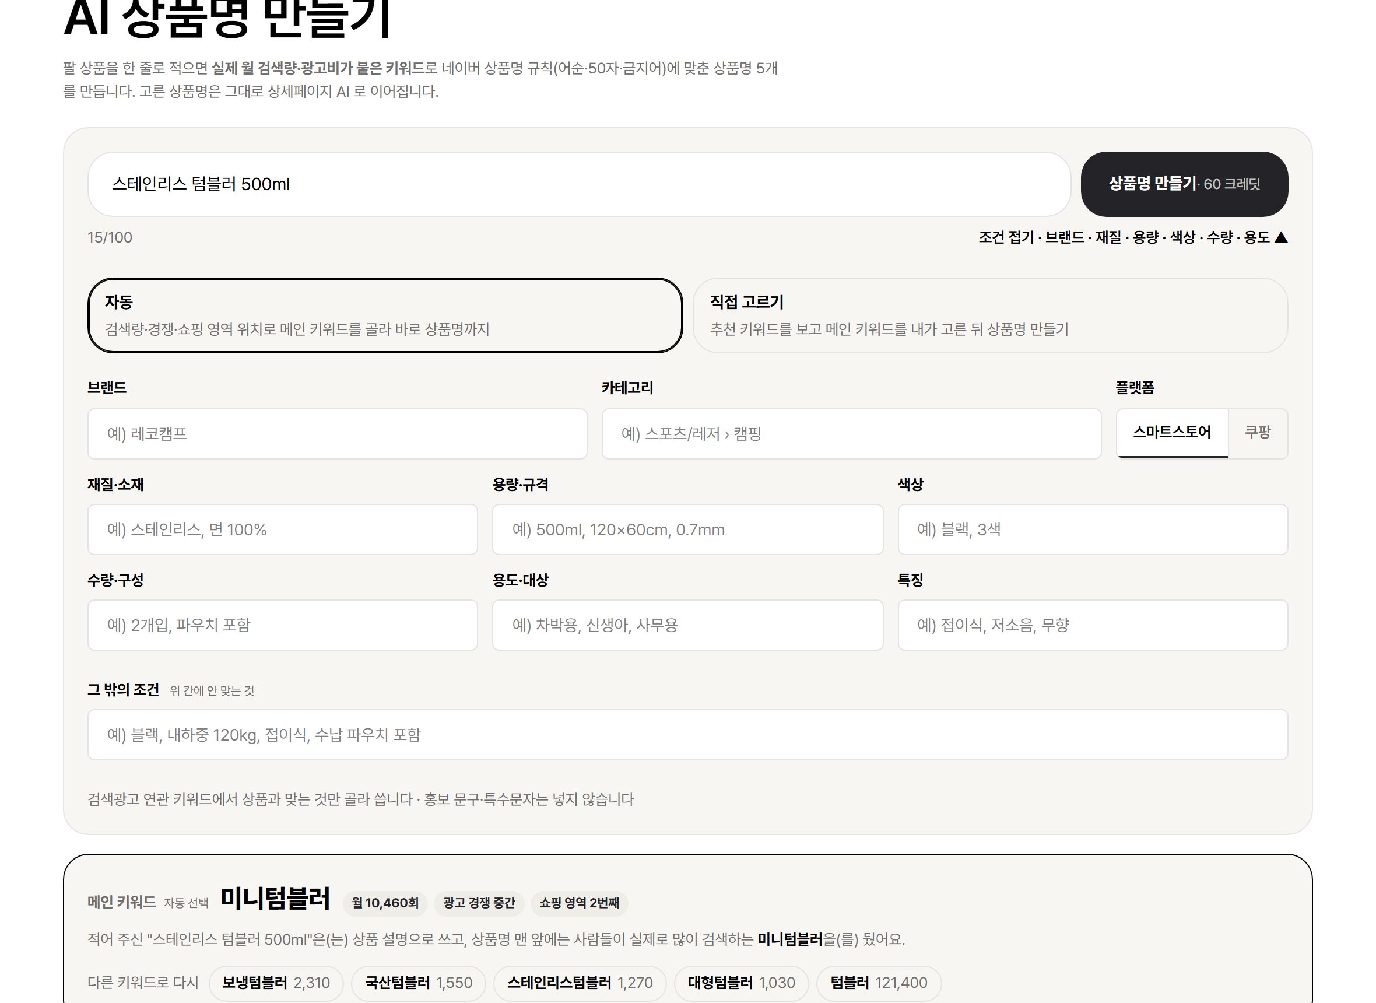Click the 상품명 만들기 60 크레딧 button

point(1184,184)
